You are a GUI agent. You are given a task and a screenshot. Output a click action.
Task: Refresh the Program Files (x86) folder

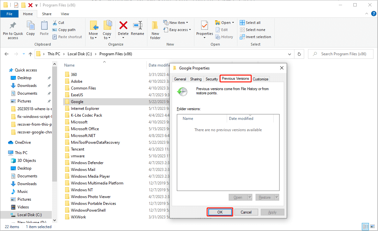click(x=299, y=54)
